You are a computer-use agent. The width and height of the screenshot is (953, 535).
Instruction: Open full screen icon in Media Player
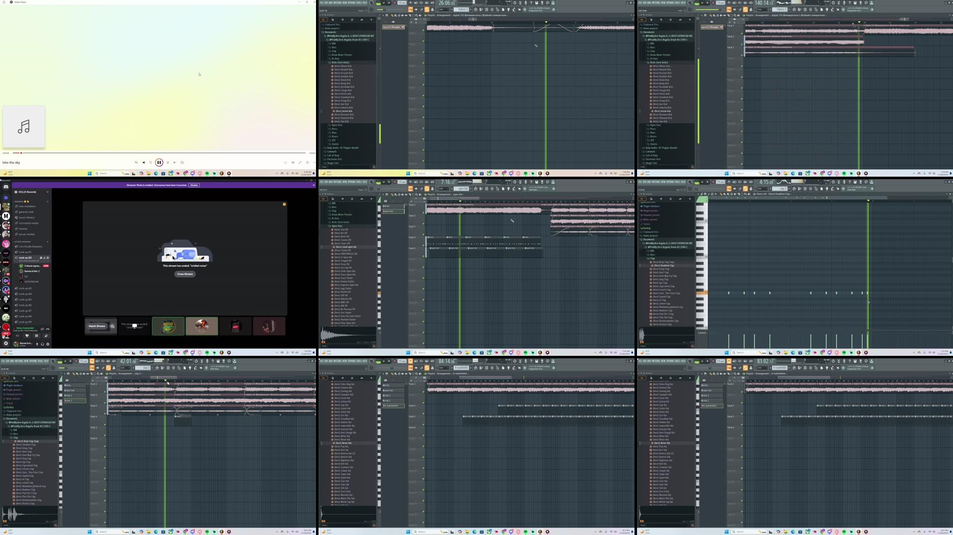coord(300,162)
